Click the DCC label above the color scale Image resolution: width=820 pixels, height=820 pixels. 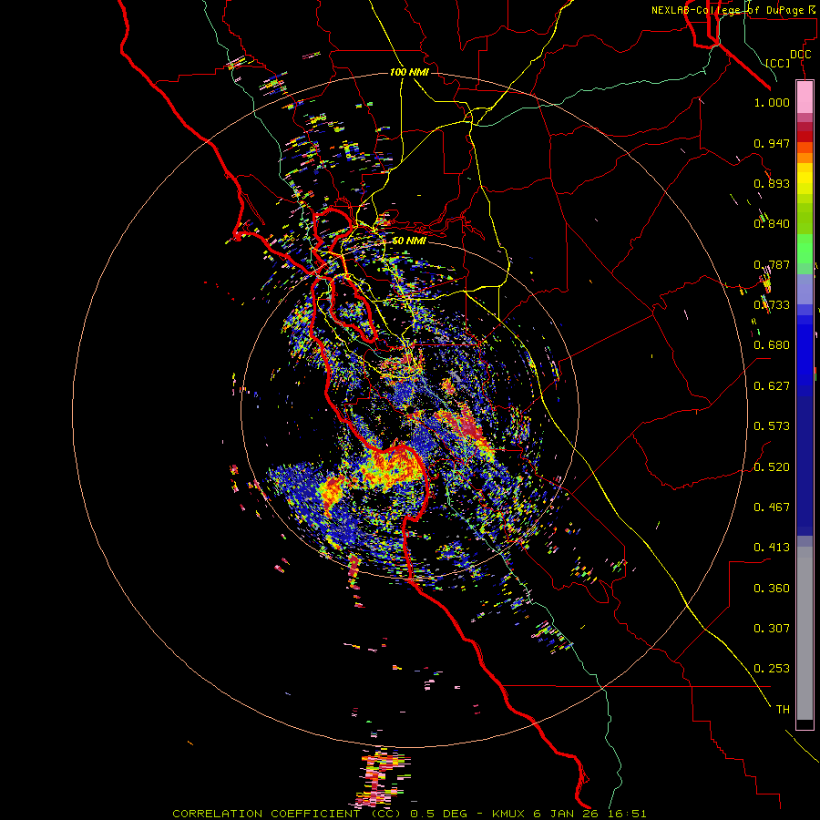click(x=800, y=55)
